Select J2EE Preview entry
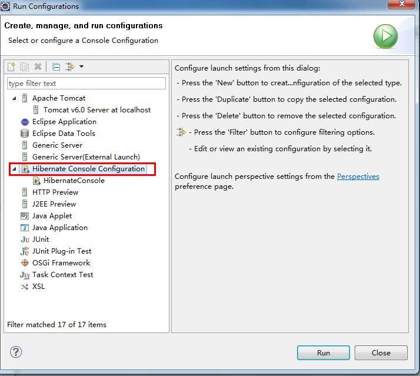This screenshot has height=376, width=420. point(54,204)
